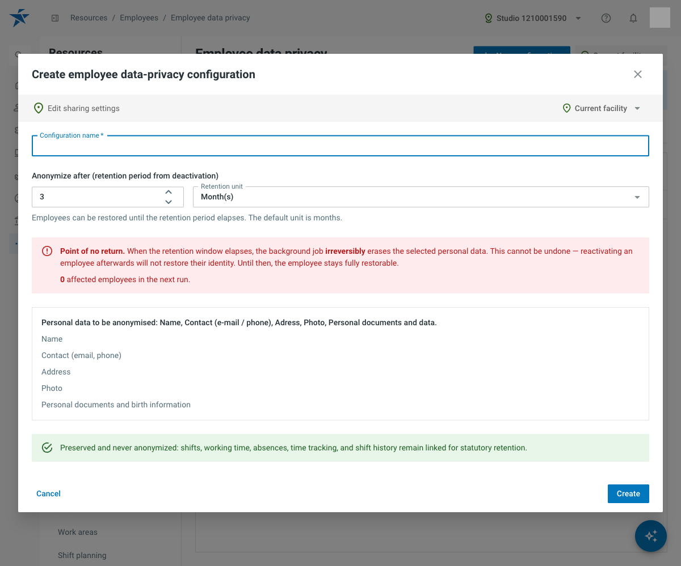Open Shift planning in background sidebar

pos(82,555)
